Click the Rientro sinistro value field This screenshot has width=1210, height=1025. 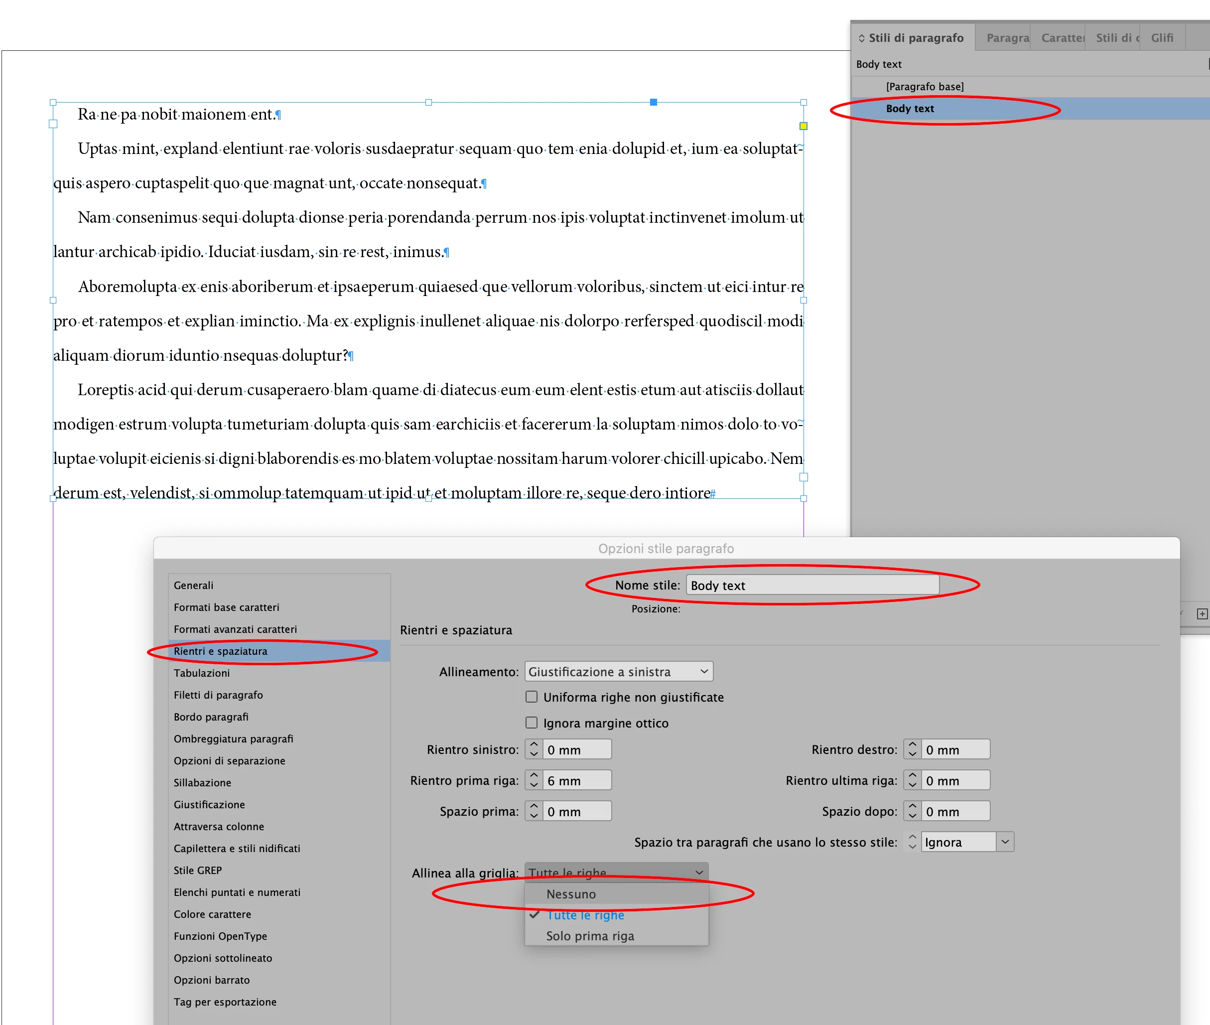[x=576, y=749]
